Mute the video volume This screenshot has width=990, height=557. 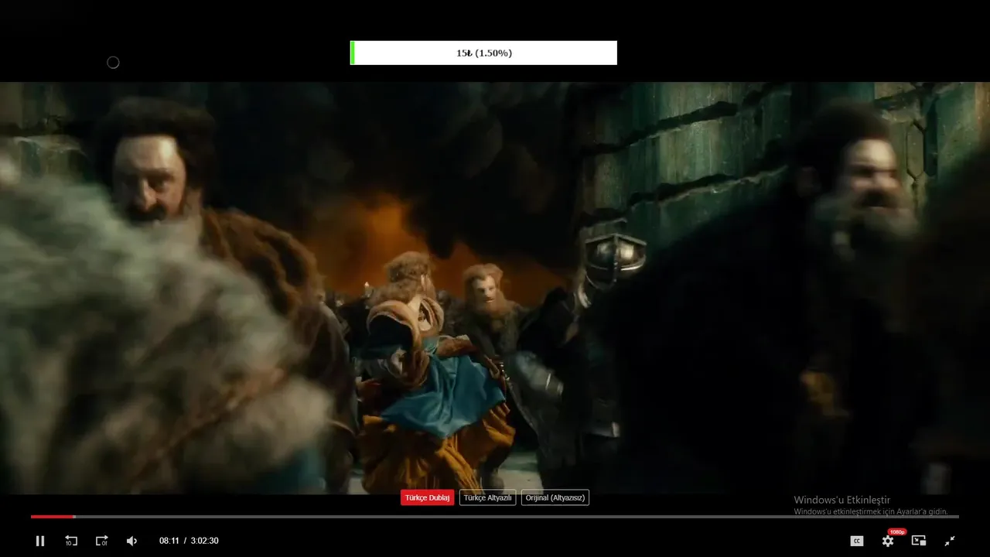tap(131, 541)
